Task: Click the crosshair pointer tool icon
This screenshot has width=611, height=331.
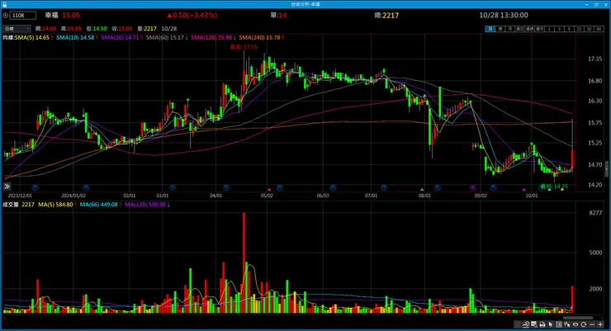Action: (567, 324)
